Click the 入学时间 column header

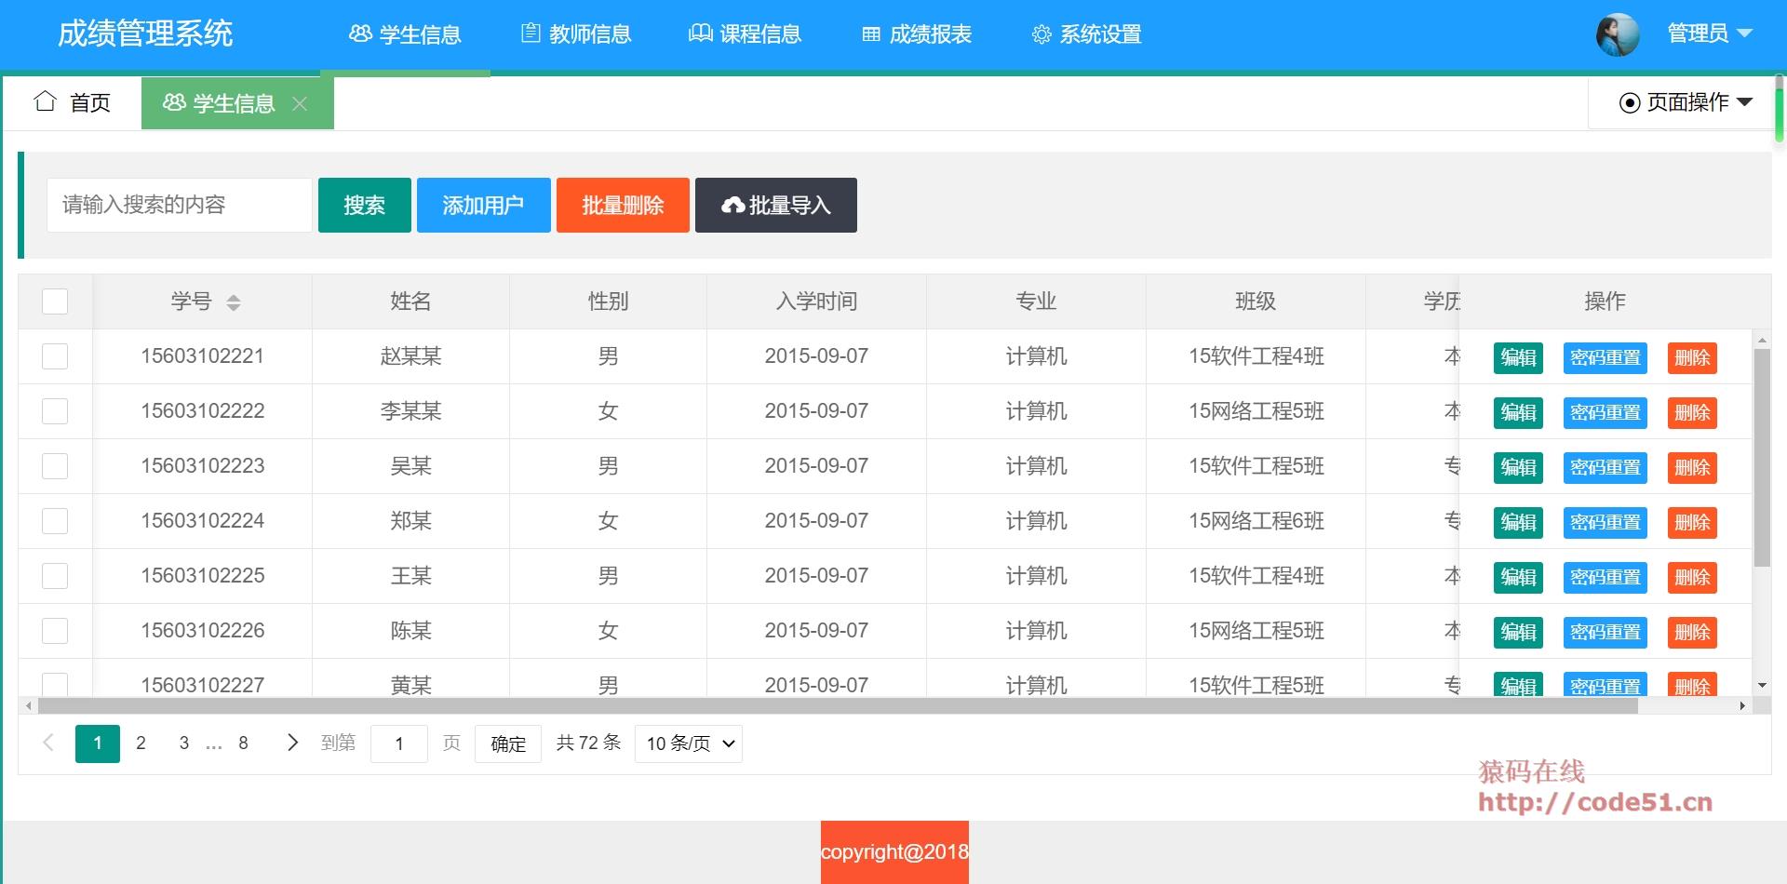click(x=816, y=301)
